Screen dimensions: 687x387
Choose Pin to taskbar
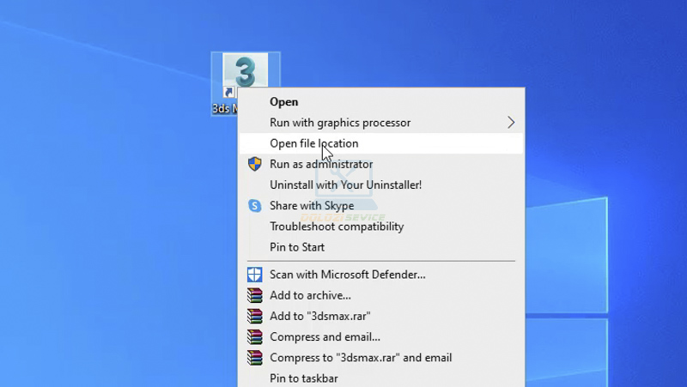(x=303, y=378)
